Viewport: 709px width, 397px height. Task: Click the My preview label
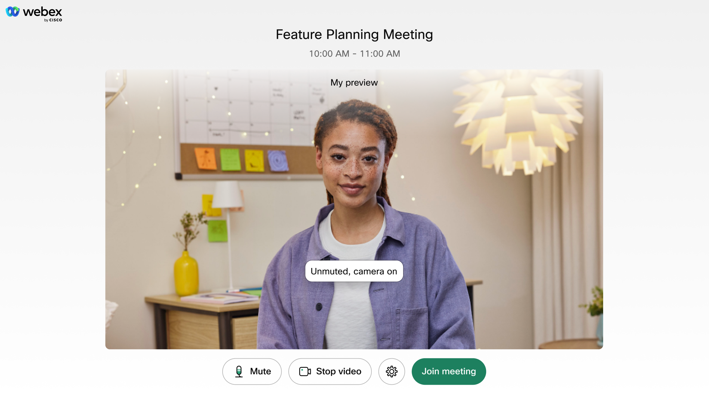(354, 82)
